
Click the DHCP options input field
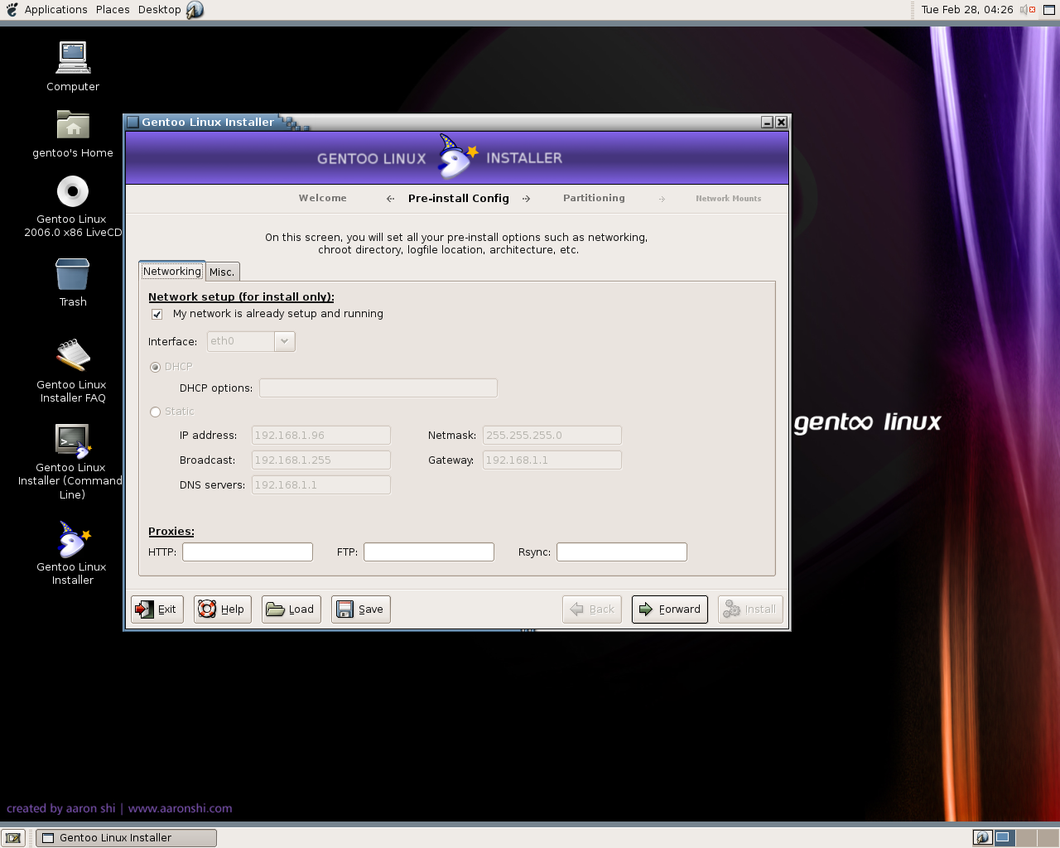click(x=378, y=388)
